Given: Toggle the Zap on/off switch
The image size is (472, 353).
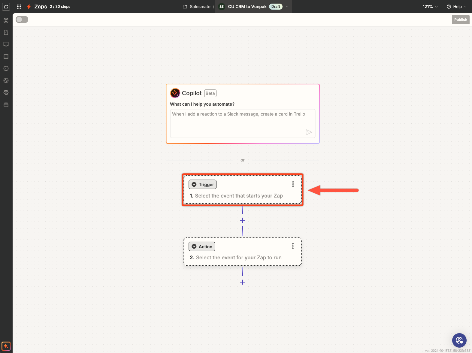Looking at the screenshot, I should point(22,20).
